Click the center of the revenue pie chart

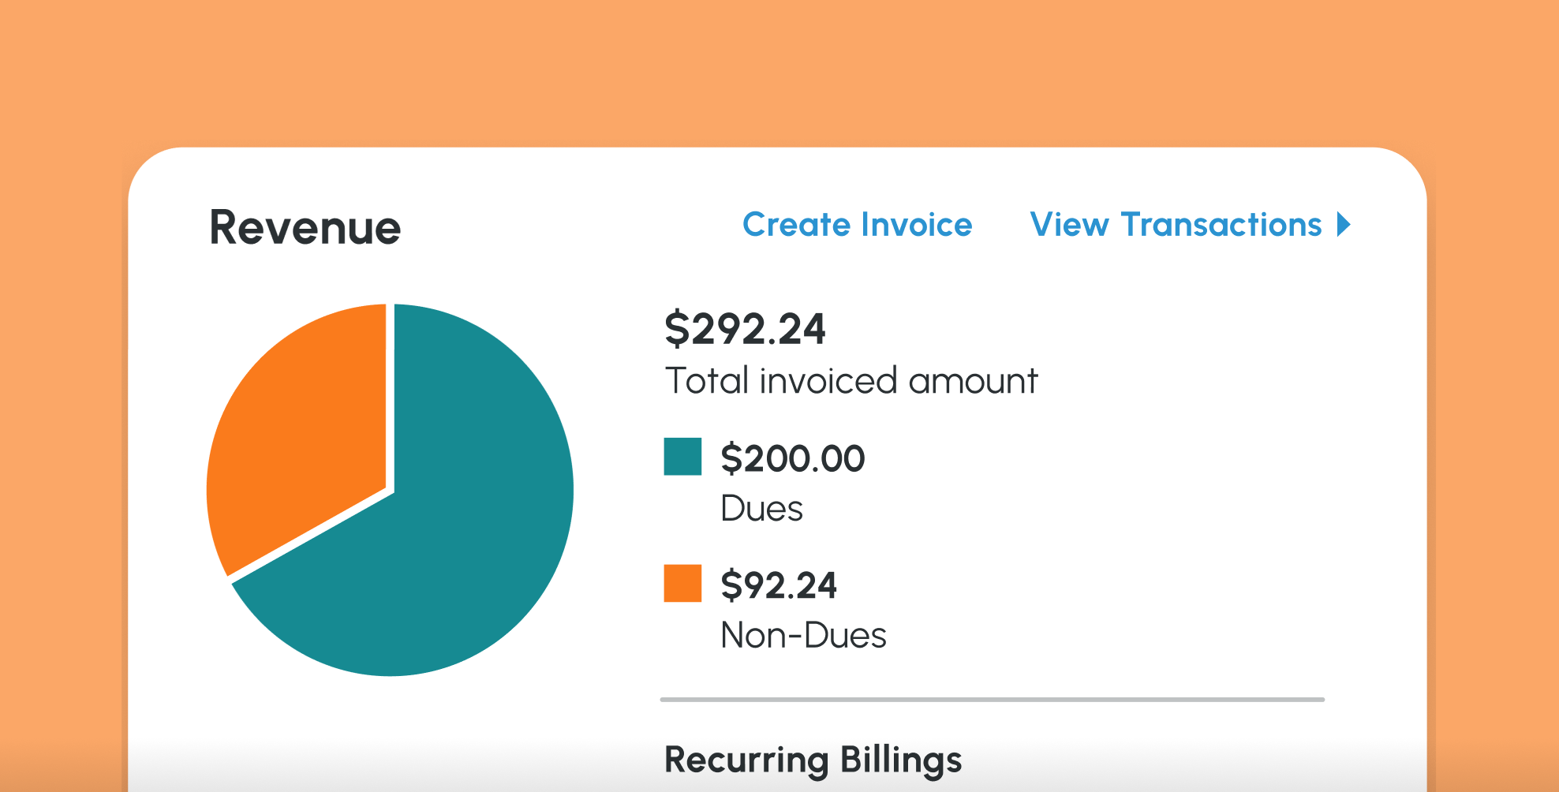391,489
